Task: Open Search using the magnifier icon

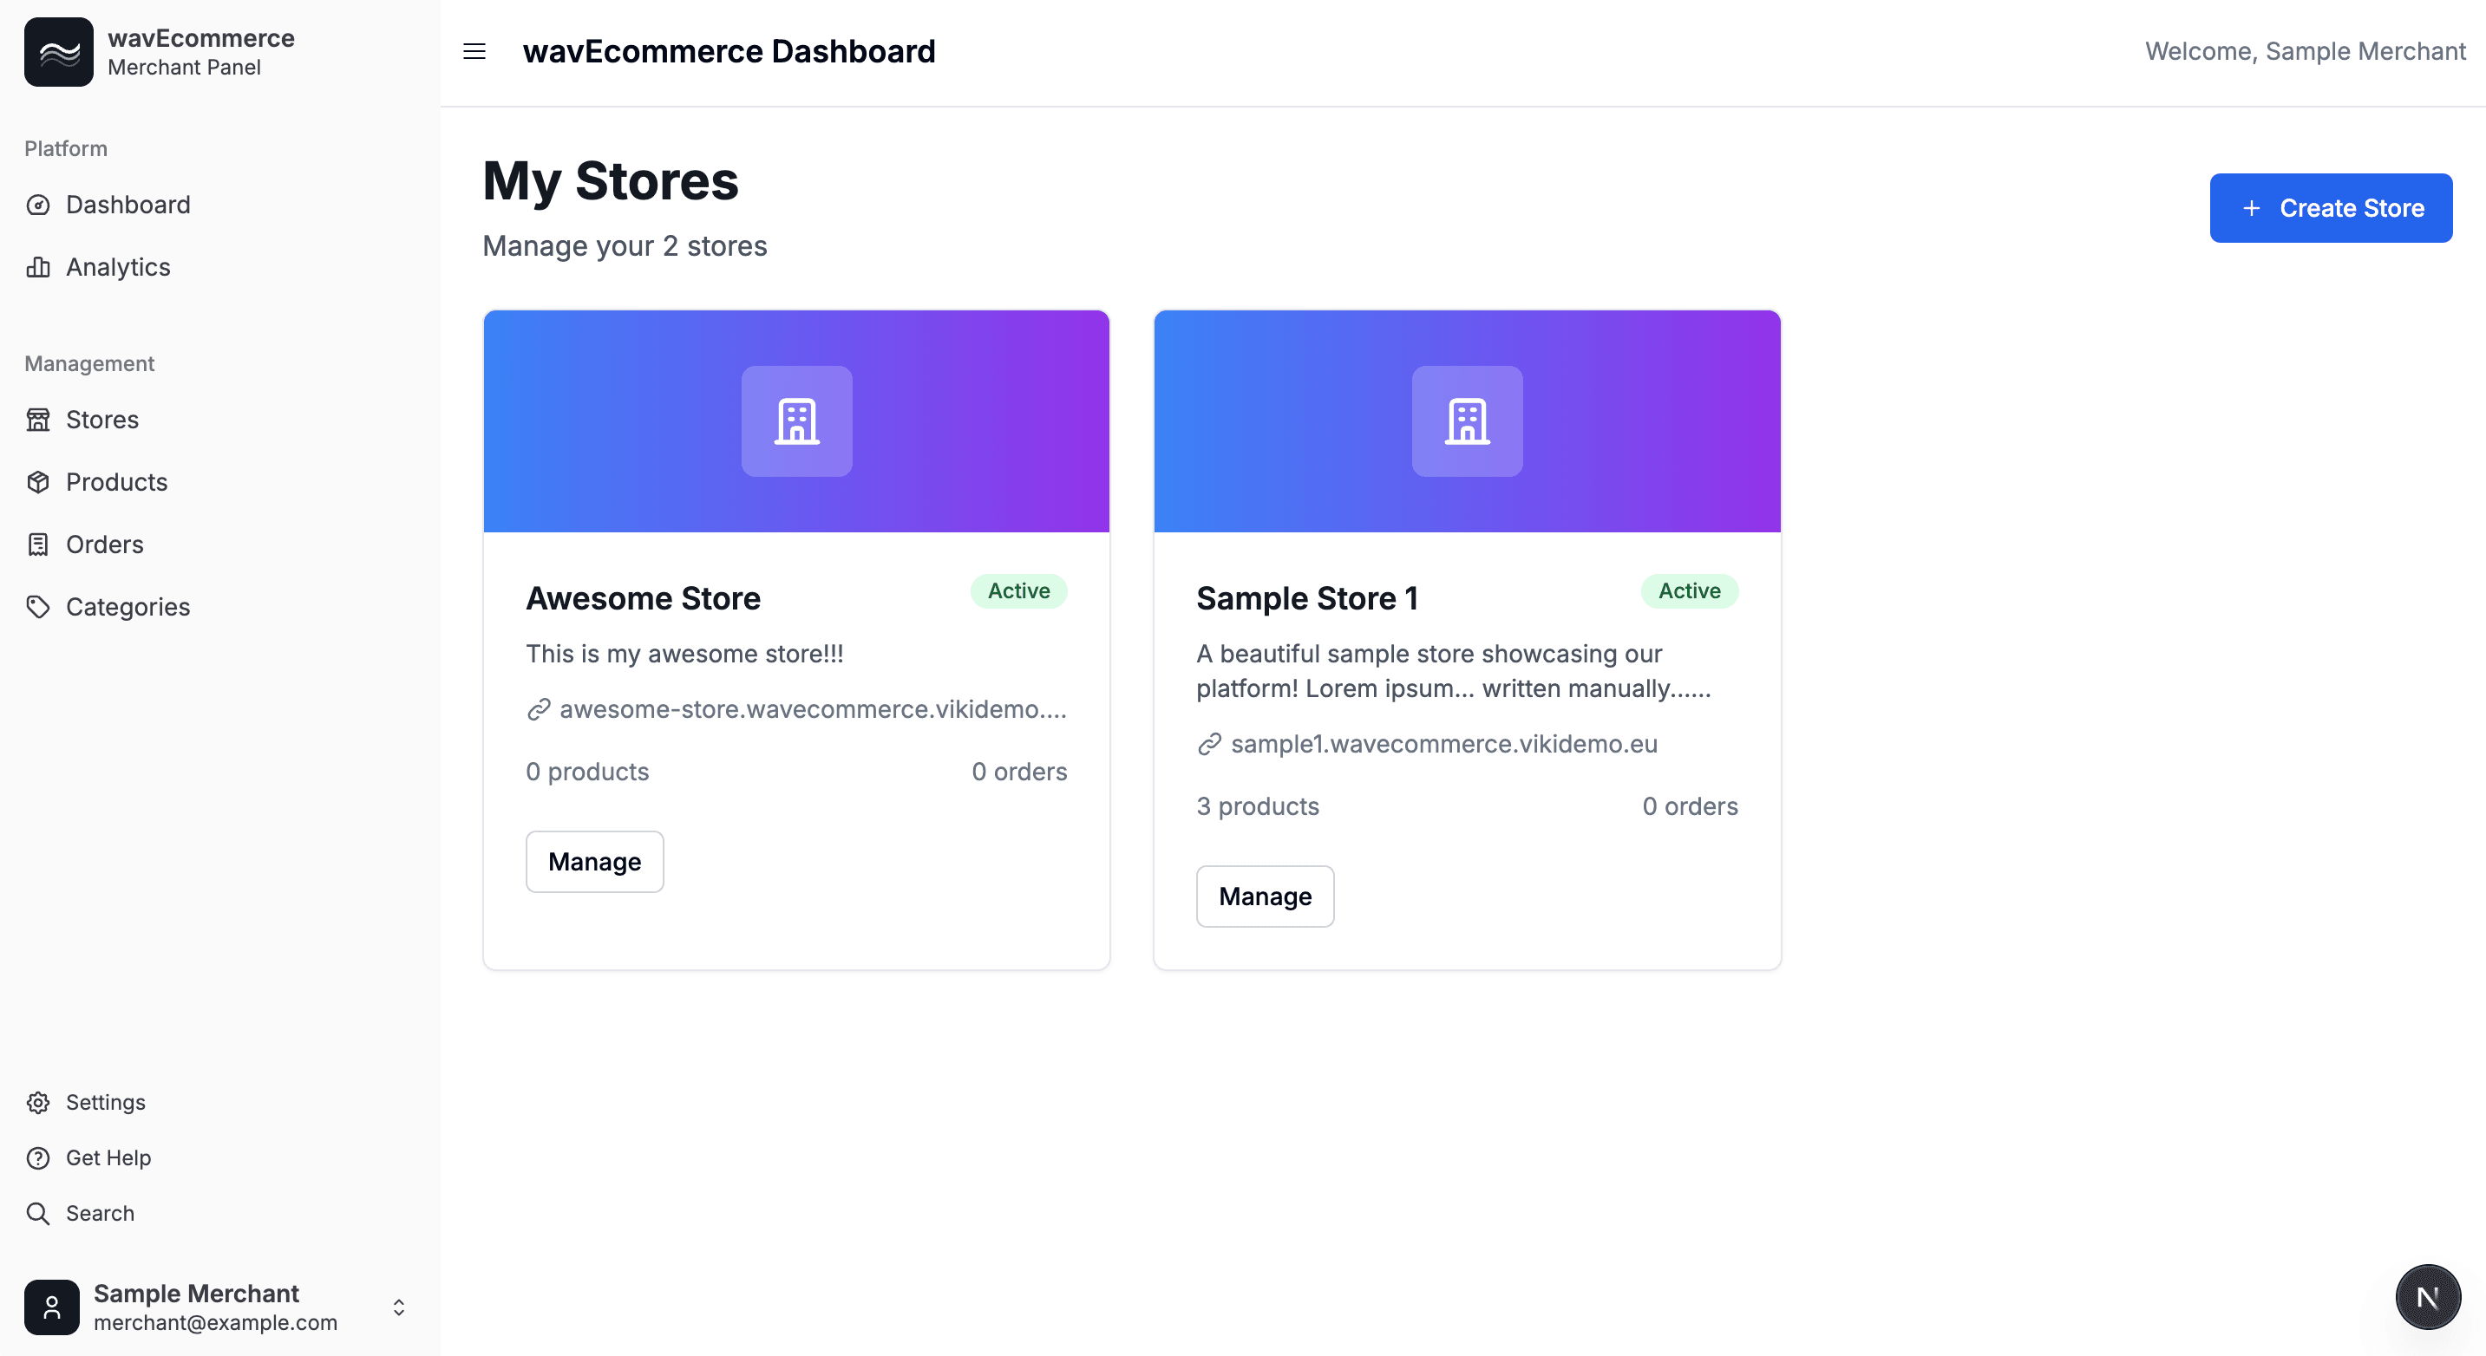Action: point(39,1212)
